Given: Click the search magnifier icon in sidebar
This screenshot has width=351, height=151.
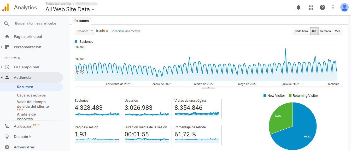Looking at the screenshot, I should pyautogui.click(x=7, y=23).
